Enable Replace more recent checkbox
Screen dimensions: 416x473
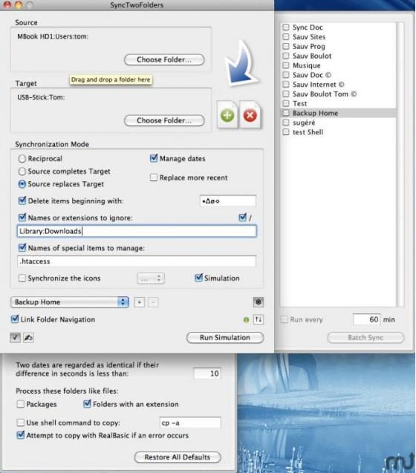[x=154, y=177]
